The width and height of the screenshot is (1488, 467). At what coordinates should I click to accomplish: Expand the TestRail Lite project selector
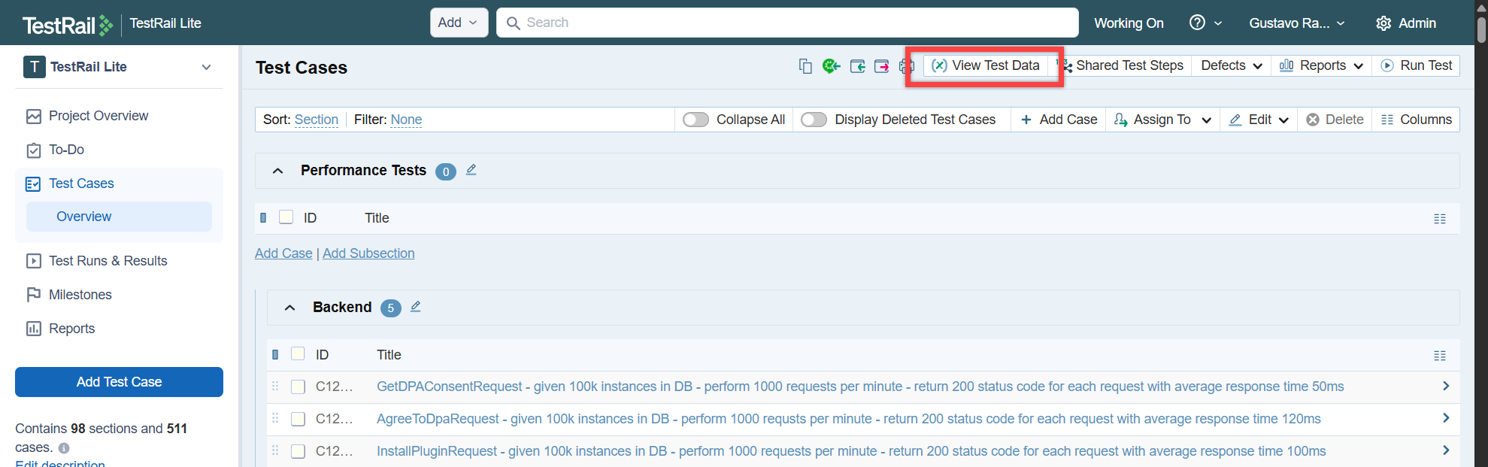(x=206, y=67)
